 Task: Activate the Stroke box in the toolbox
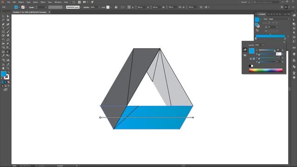pyautogui.click(x=6, y=77)
